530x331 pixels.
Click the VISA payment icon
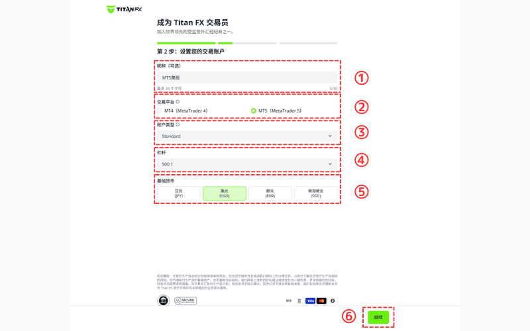point(310,301)
